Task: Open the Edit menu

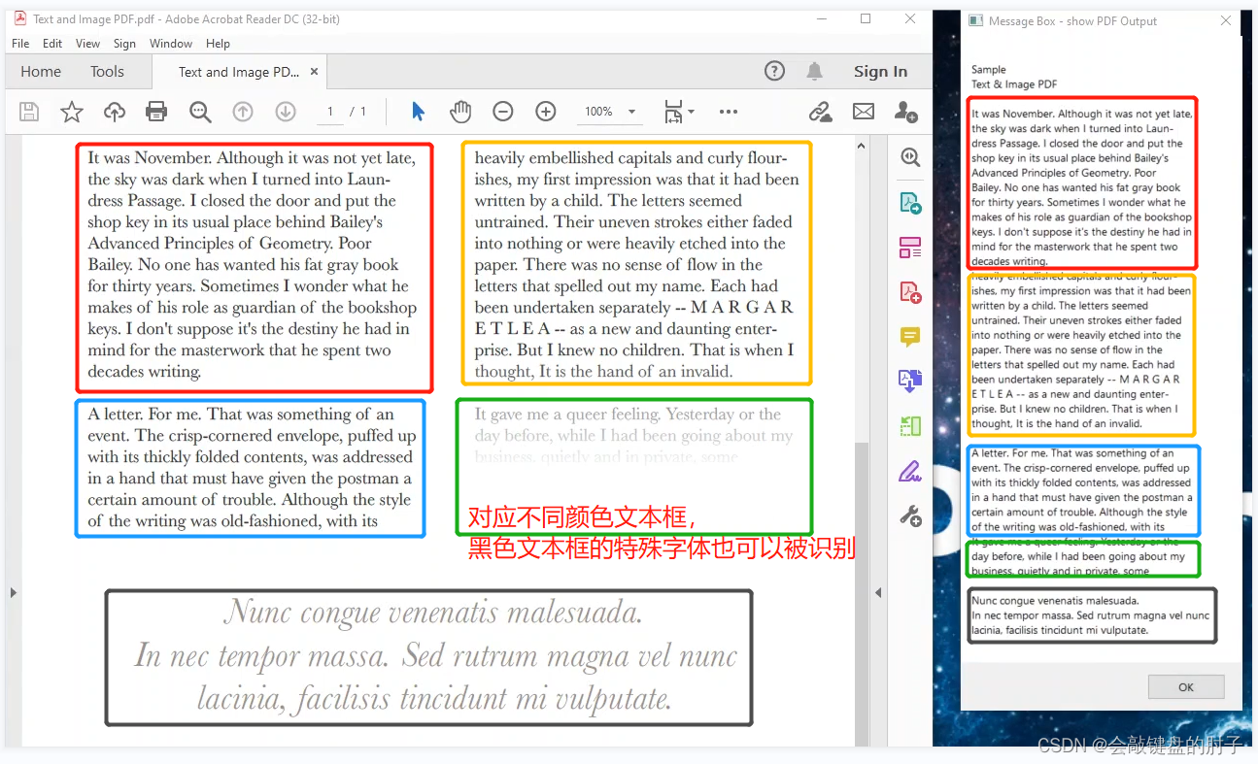Action: (x=52, y=44)
